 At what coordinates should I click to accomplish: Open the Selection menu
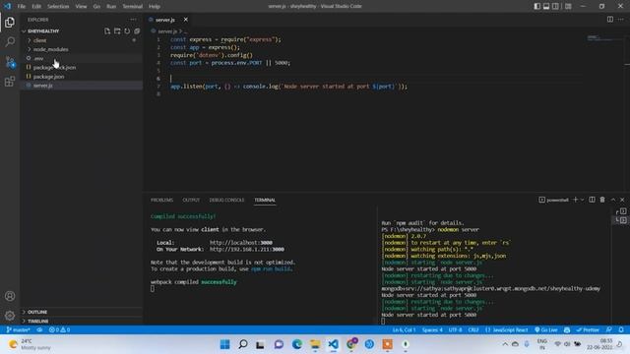tap(58, 6)
